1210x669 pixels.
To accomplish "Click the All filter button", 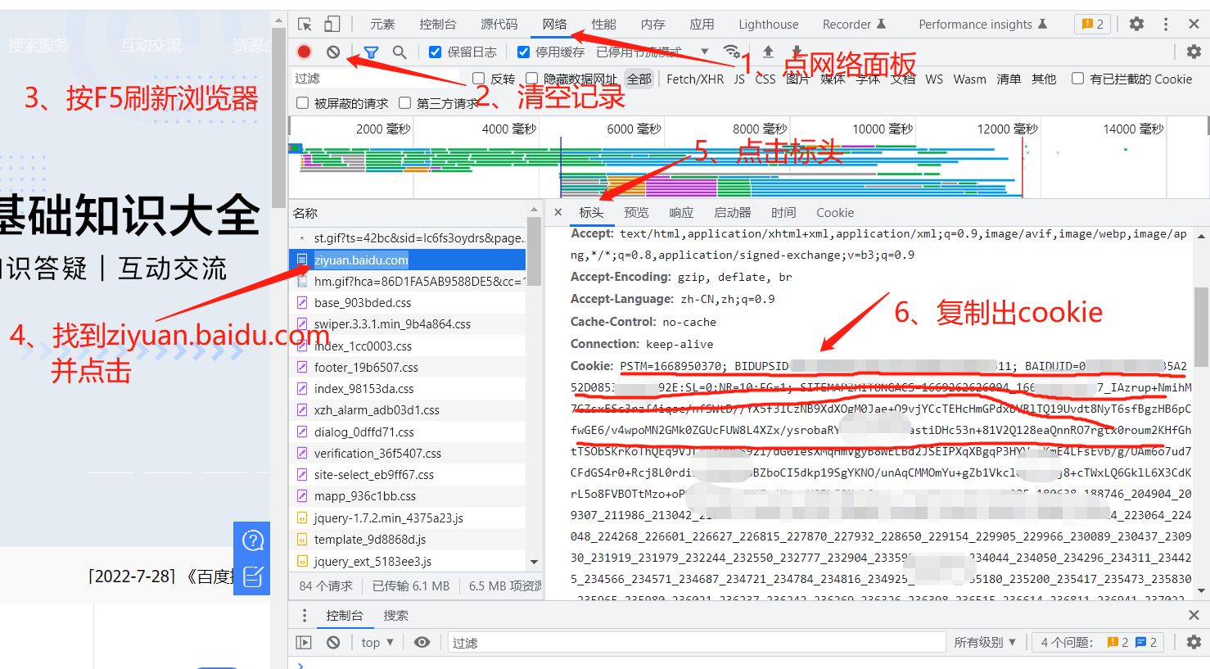I will (639, 79).
